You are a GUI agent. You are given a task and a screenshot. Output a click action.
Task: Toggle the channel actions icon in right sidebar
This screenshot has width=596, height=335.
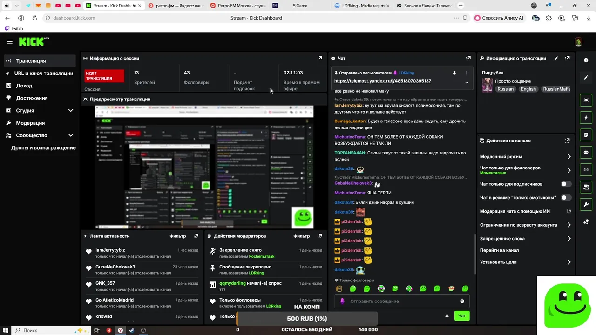[x=586, y=187]
